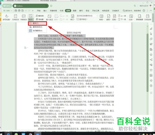This screenshot has width=155, height=135.
Task: Switch to the 引用 ribbon tab
Action: click(61, 11)
